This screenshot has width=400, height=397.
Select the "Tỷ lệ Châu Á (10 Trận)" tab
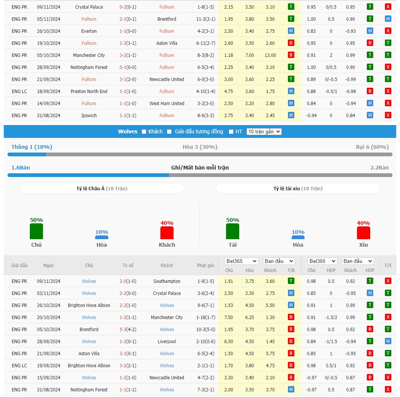(102, 188)
